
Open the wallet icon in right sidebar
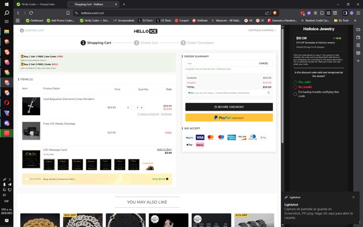(x=358, y=37)
